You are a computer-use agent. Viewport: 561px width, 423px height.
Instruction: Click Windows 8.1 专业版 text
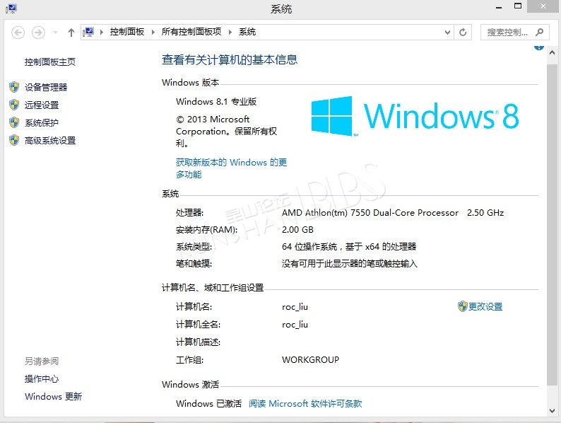[x=216, y=101]
